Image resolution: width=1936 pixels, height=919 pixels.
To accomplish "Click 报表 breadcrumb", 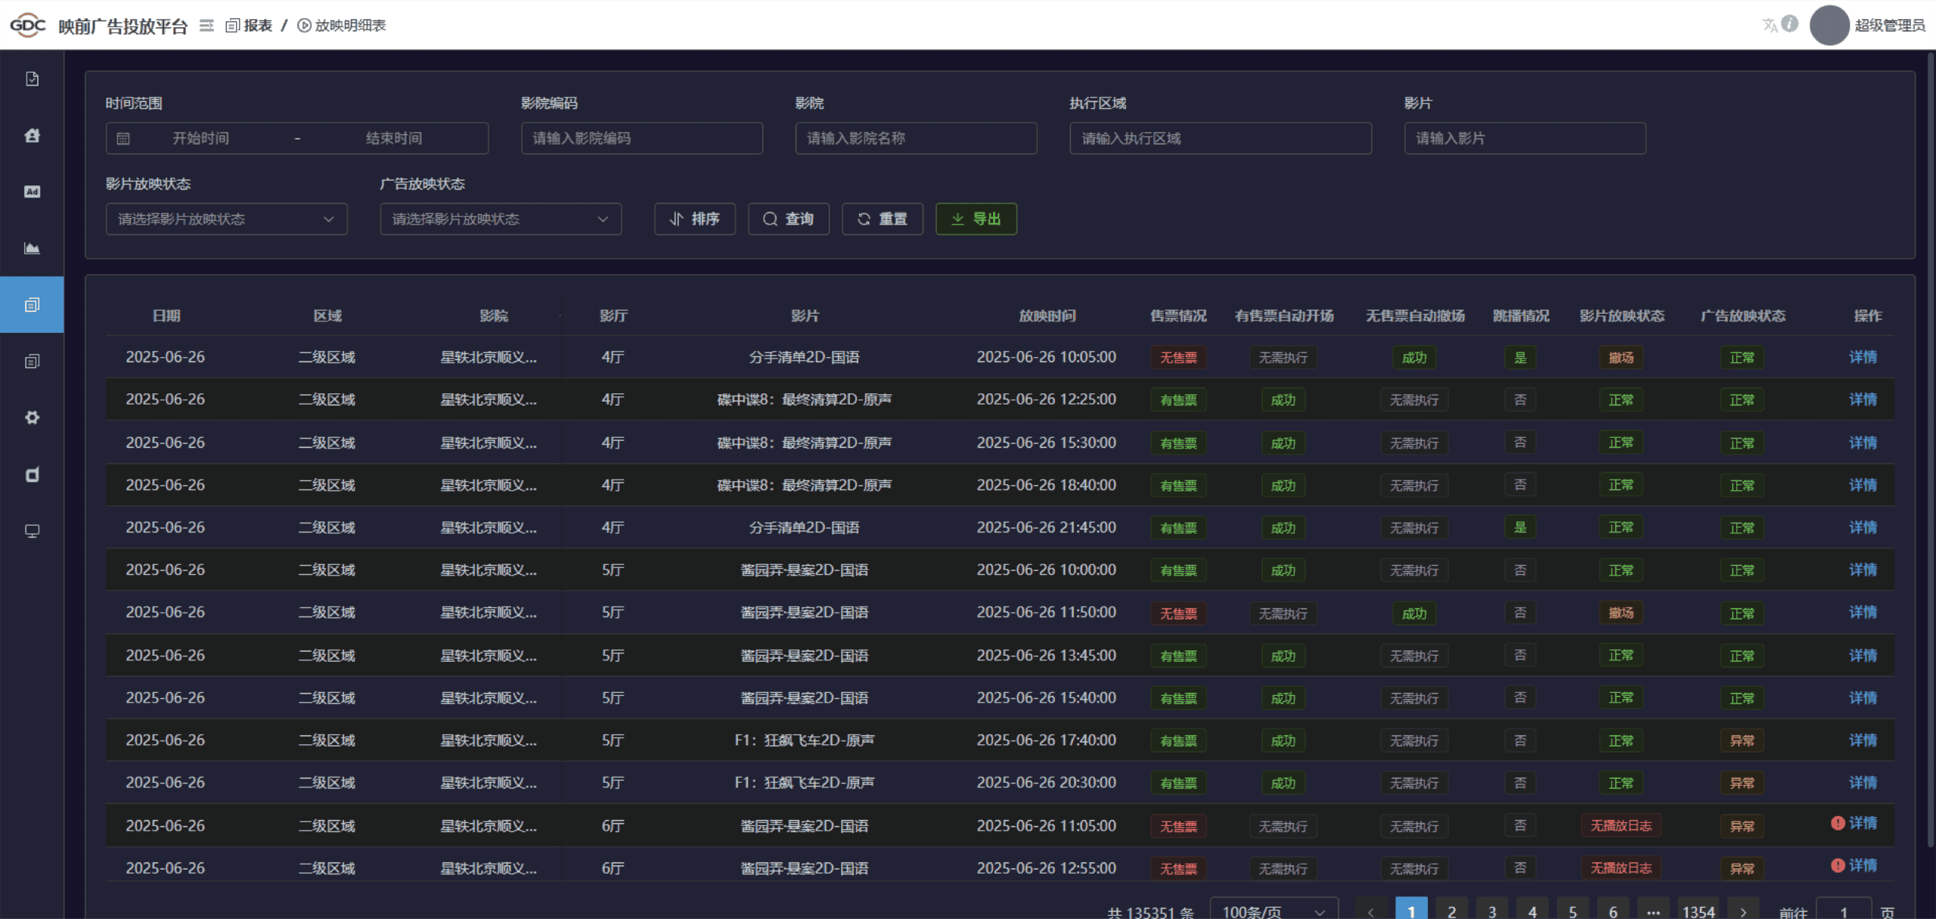I will 250,26.
